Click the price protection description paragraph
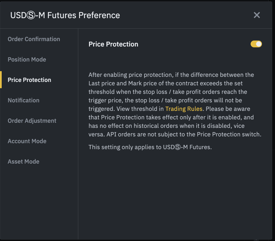This screenshot has height=241, width=275. coord(174,105)
